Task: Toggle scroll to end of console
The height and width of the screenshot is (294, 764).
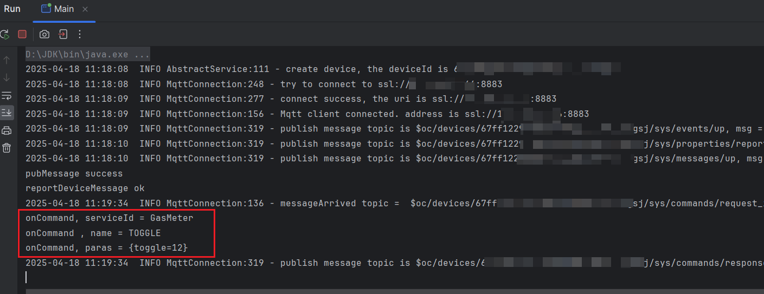Action: [7, 113]
